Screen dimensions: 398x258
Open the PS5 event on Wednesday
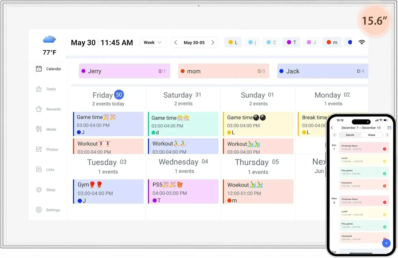pyautogui.click(x=183, y=192)
